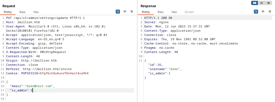Click the X-Requested-With XMLHttpRequest line

click(x=36, y=52)
